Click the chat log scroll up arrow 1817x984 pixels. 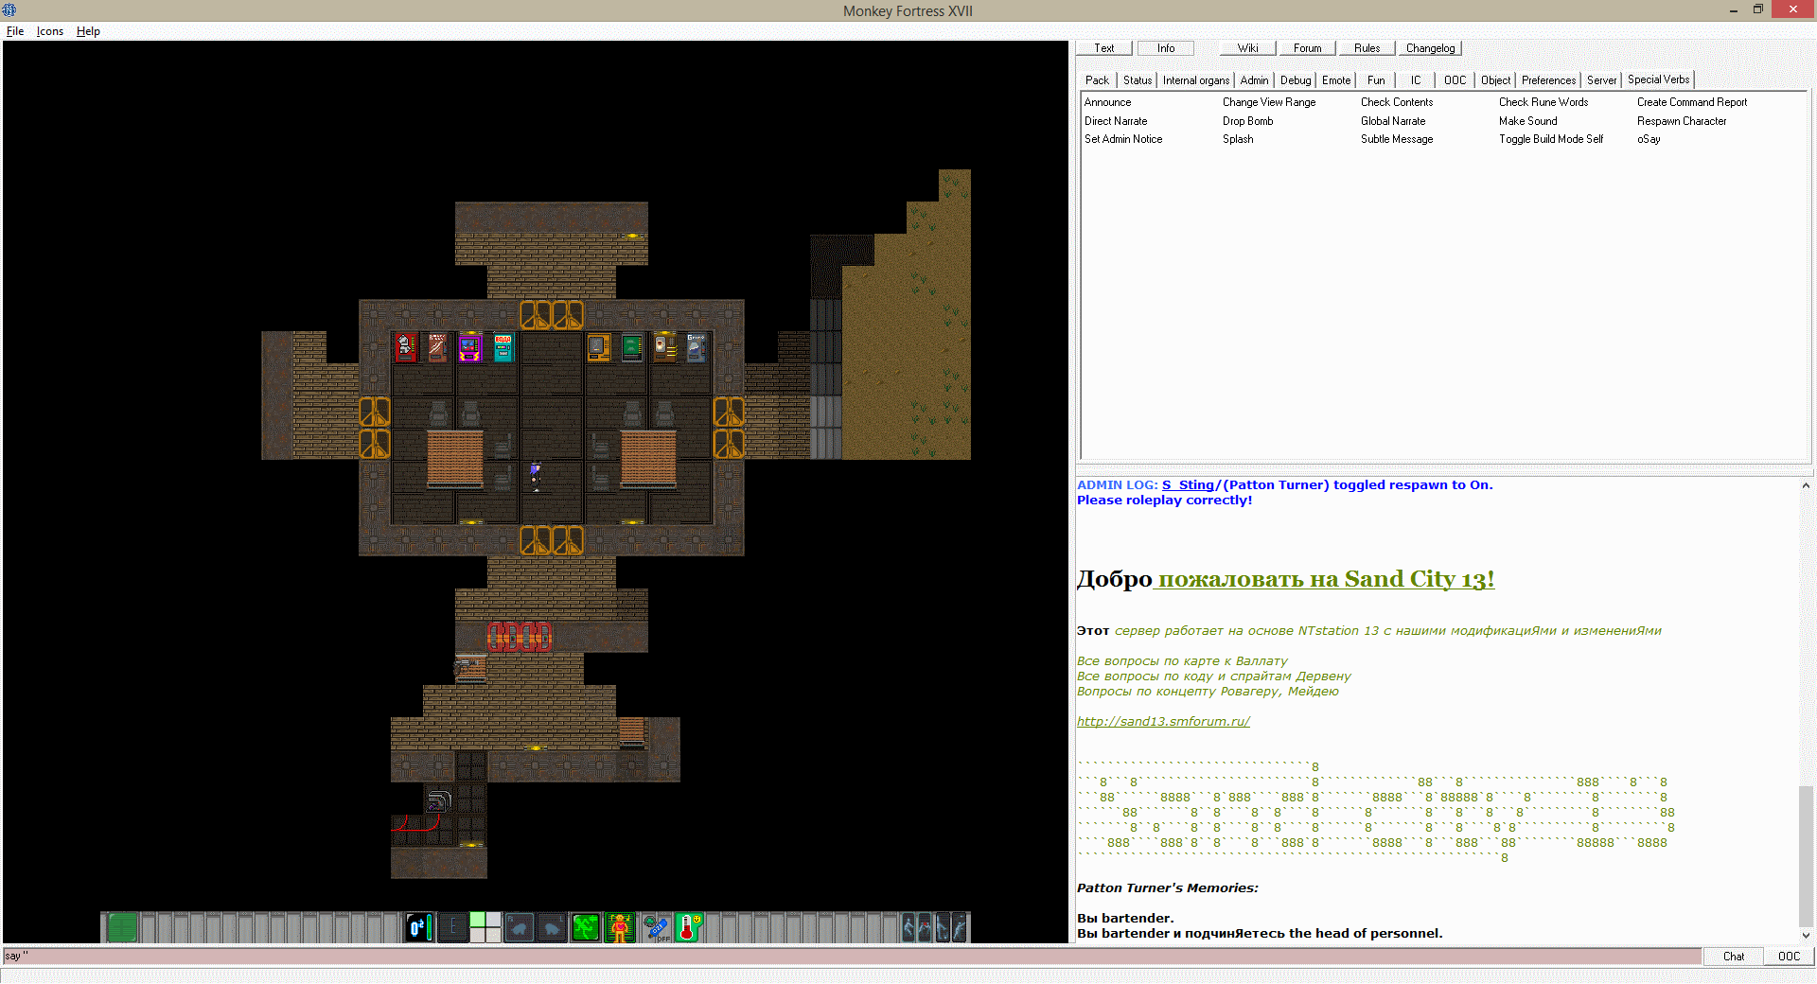pyautogui.click(x=1806, y=485)
